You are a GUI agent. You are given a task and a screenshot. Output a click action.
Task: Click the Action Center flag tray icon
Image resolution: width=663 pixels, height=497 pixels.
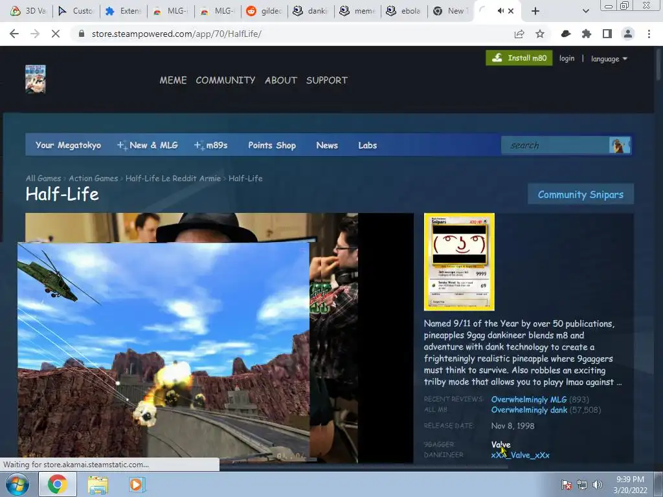click(566, 485)
